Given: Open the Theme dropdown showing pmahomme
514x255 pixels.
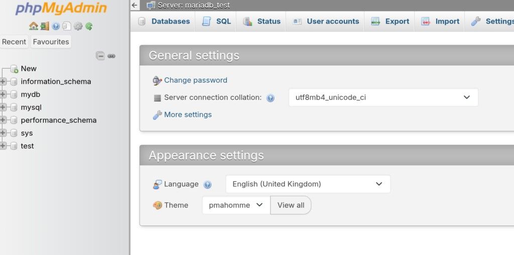Looking at the screenshot, I should [x=235, y=205].
